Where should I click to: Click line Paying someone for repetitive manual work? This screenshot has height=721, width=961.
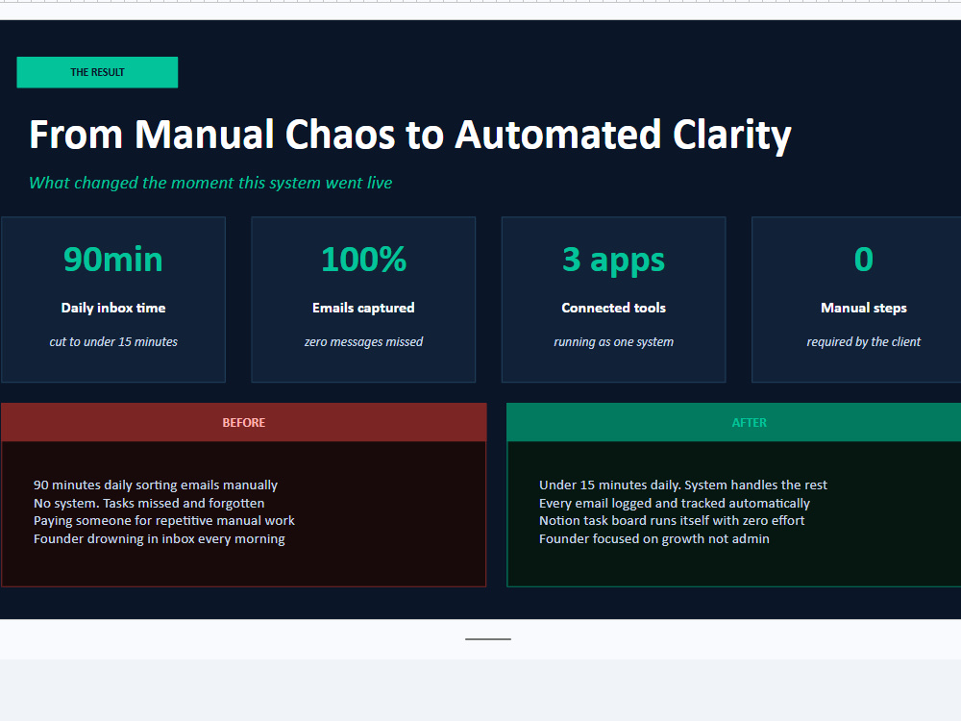pos(164,520)
